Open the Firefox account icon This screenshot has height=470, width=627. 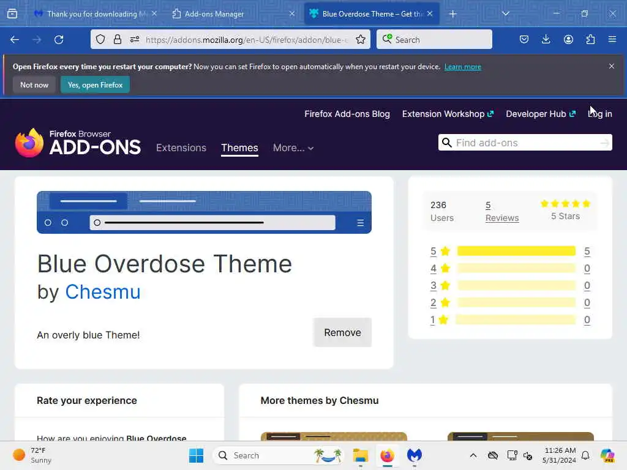pyautogui.click(x=568, y=39)
